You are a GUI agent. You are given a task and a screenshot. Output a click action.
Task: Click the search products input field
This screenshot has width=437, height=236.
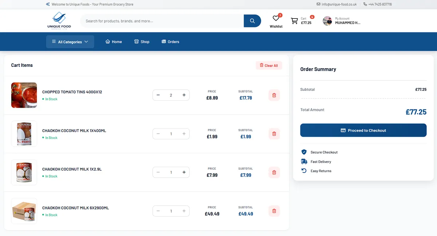pyautogui.click(x=162, y=21)
